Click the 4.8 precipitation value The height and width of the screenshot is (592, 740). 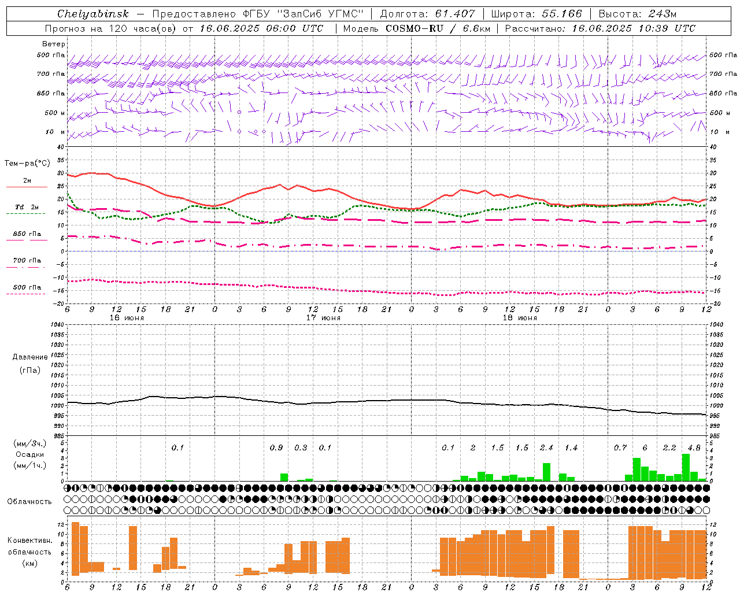(694, 448)
